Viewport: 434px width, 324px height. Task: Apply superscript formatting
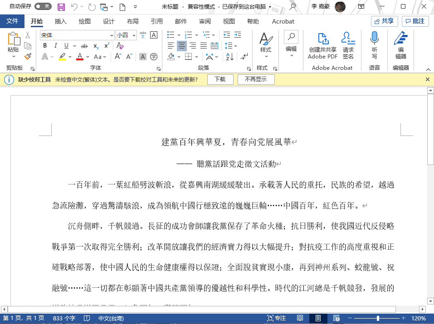[x=107, y=46]
